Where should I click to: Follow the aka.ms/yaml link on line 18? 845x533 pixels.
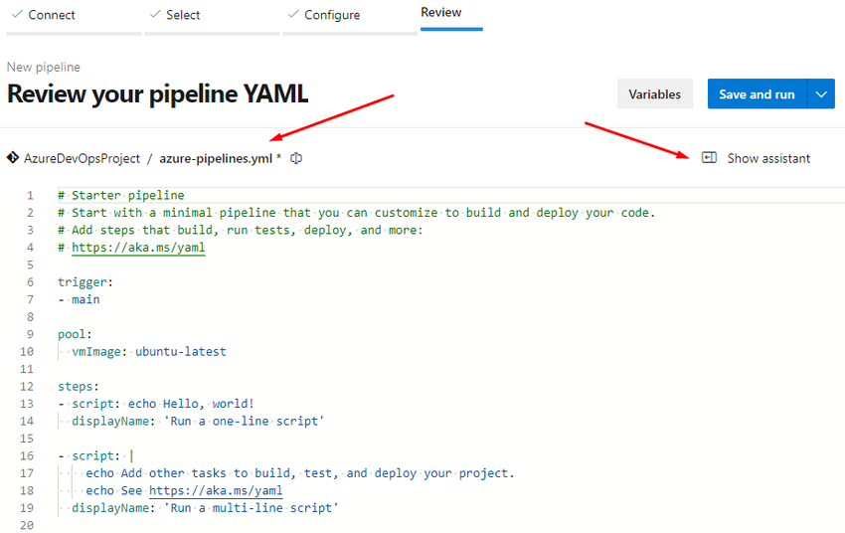216,490
